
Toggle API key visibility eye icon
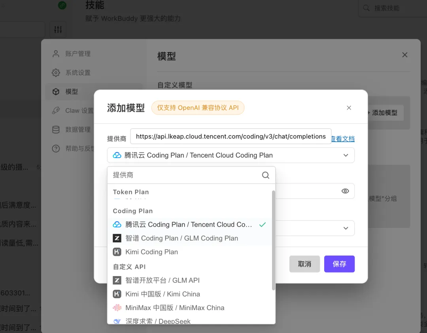pos(345,191)
